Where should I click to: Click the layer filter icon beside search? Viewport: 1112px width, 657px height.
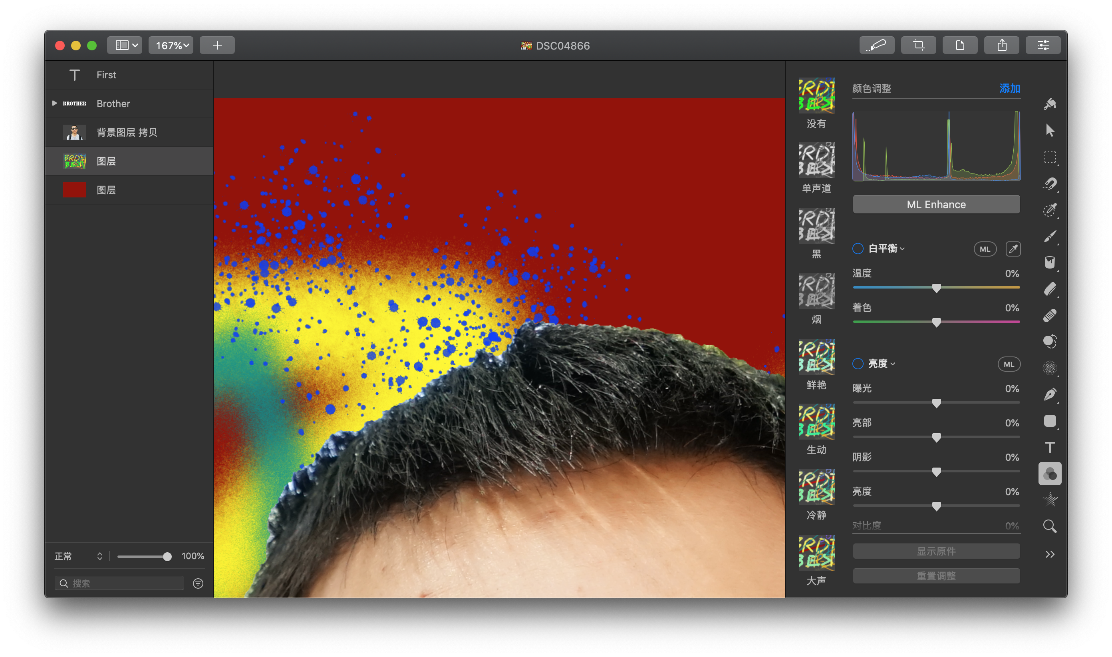click(198, 583)
